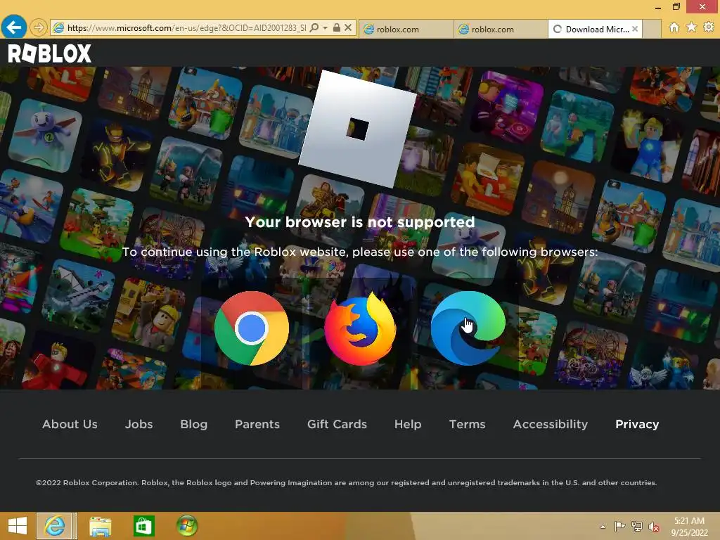Image resolution: width=720 pixels, height=540 pixels.
Task: Open the Blog footer link
Action: 194,424
